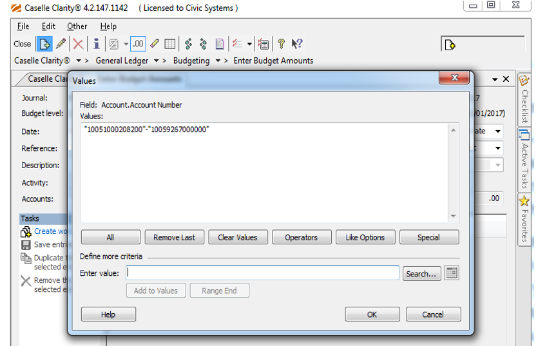Image resolution: width=538 pixels, height=346 pixels.
Task: Open the File menu
Action: (x=23, y=26)
